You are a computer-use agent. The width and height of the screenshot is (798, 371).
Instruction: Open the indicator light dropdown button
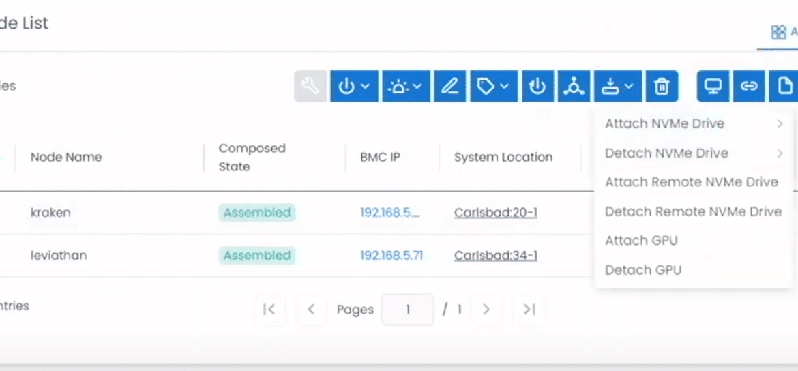click(406, 86)
